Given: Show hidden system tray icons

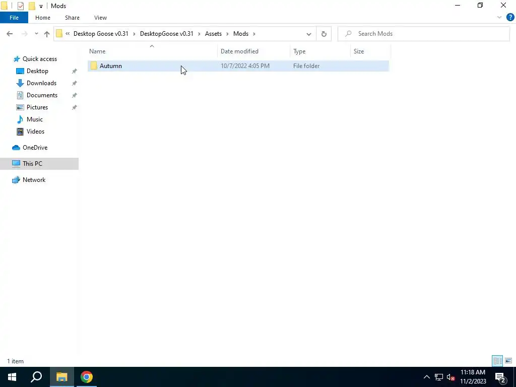Looking at the screenshot, I should (426, 377).
